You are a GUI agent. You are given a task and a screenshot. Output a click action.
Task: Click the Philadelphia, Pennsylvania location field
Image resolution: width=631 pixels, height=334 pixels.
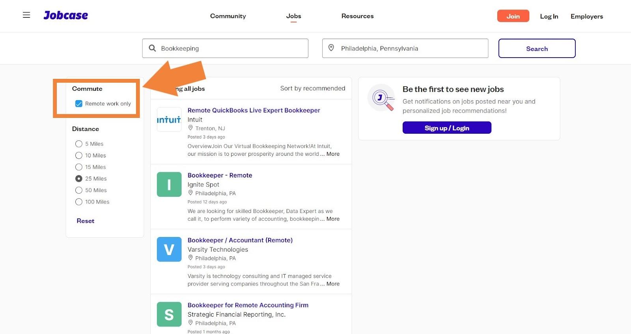405,49
